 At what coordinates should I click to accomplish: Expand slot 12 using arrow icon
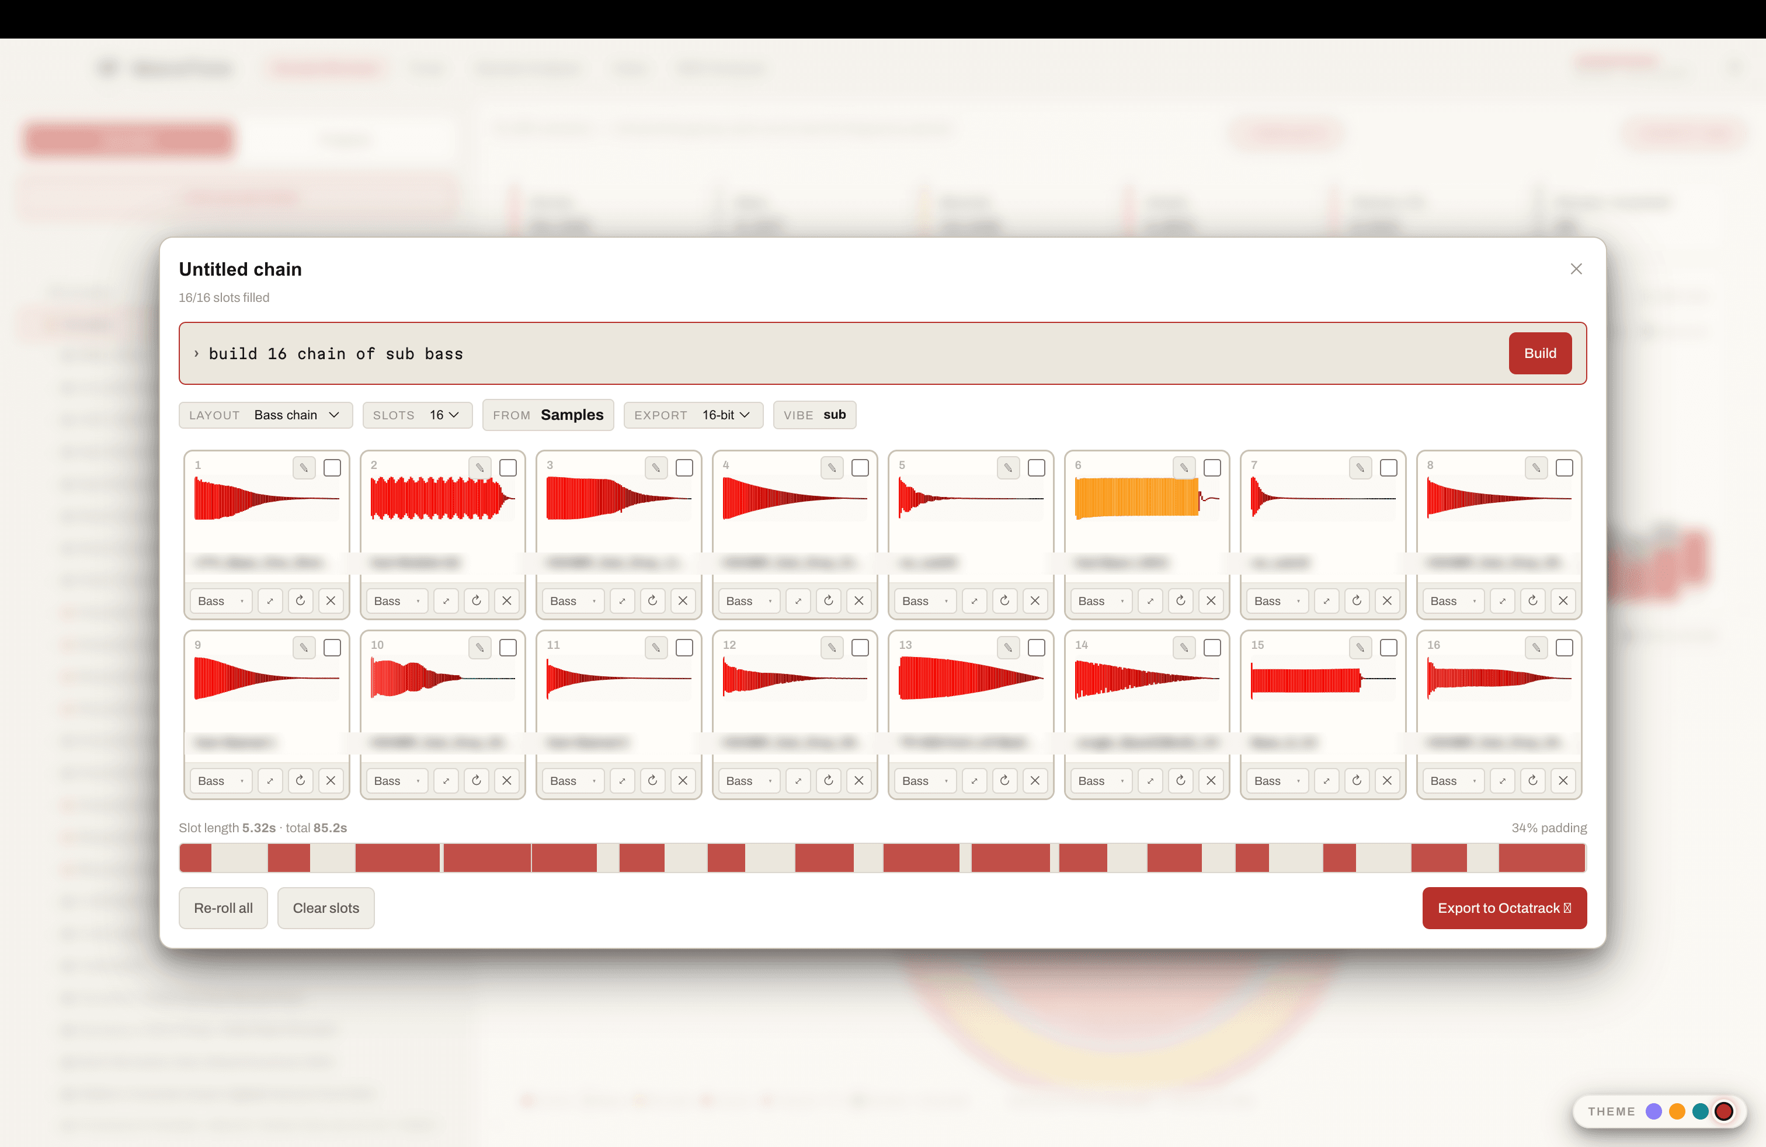(798, 780)
